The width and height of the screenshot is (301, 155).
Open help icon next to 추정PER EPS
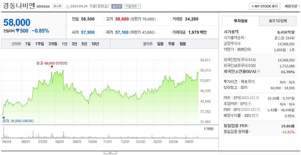click(249, 104)
